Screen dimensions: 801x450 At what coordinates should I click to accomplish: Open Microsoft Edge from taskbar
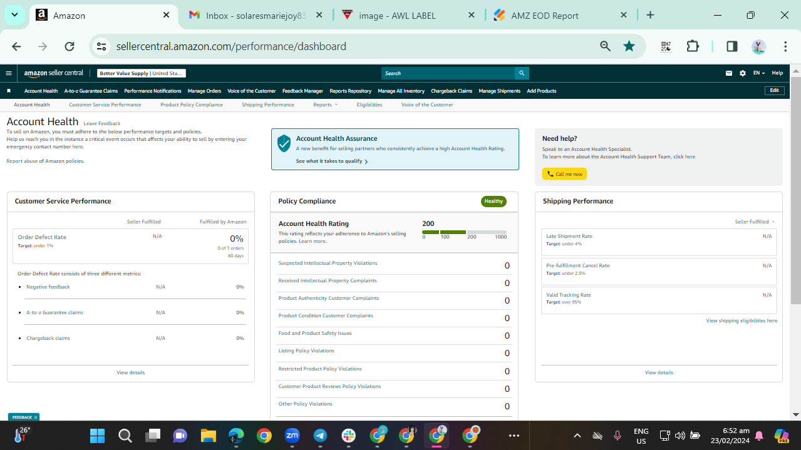pos(236,436)
